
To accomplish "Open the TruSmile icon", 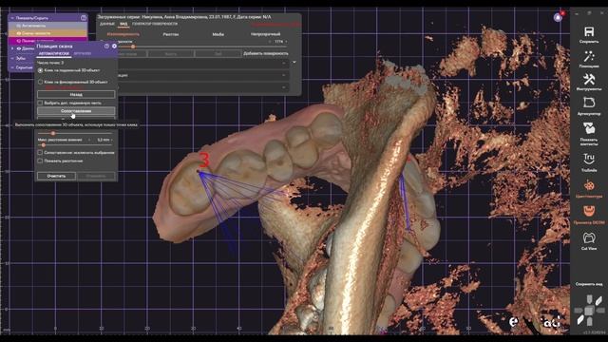I will [x=589, y=159].
